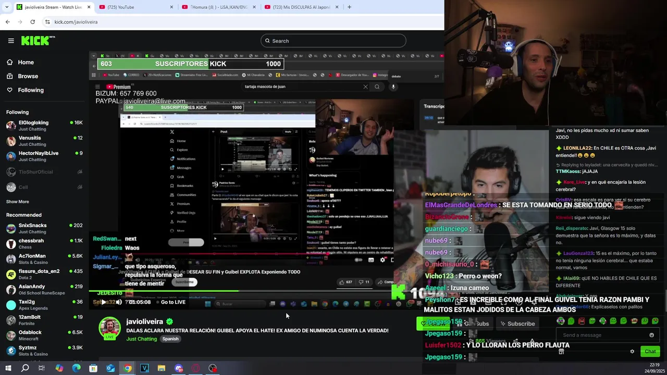Switch to Chrome on the taskbar

[128, 368]
